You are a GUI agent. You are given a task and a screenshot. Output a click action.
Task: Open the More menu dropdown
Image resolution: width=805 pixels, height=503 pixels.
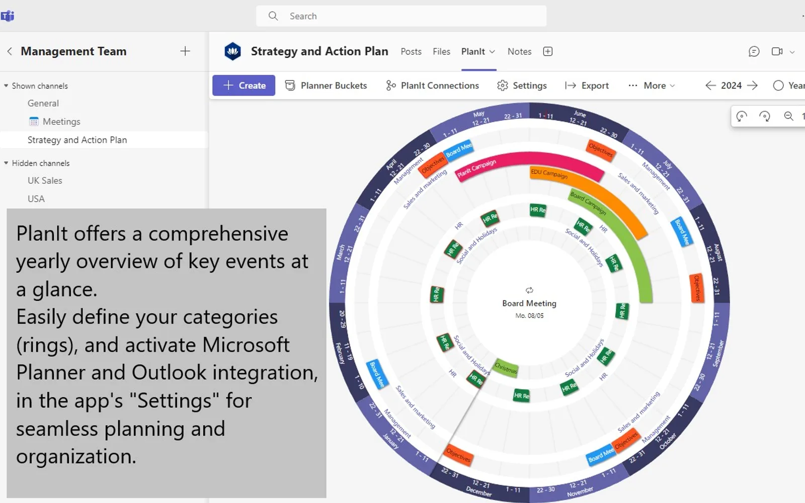pyautogui.click(x=652, y=86)
